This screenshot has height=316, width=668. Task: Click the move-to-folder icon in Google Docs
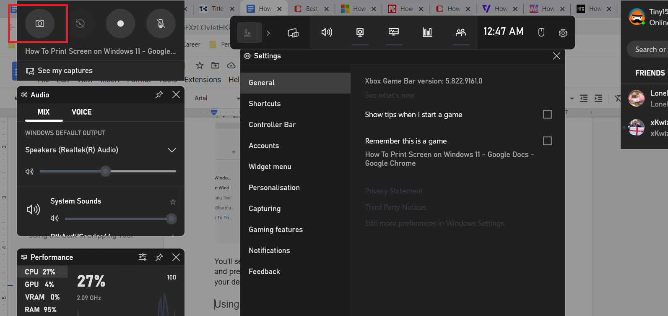[215, 65]
